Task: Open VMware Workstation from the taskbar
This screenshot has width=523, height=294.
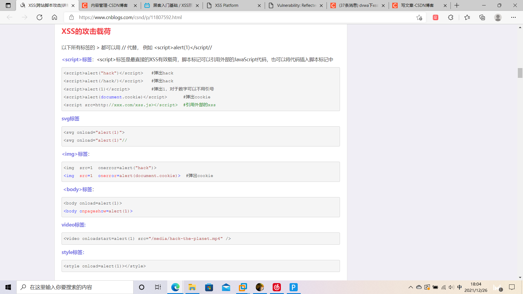Action: click(243, 287)
